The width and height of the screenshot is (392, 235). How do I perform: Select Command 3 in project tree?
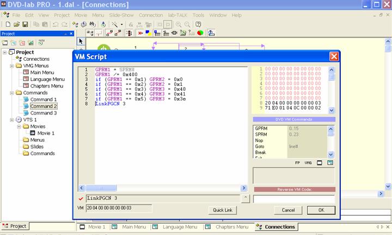click(x=44, y=113)
